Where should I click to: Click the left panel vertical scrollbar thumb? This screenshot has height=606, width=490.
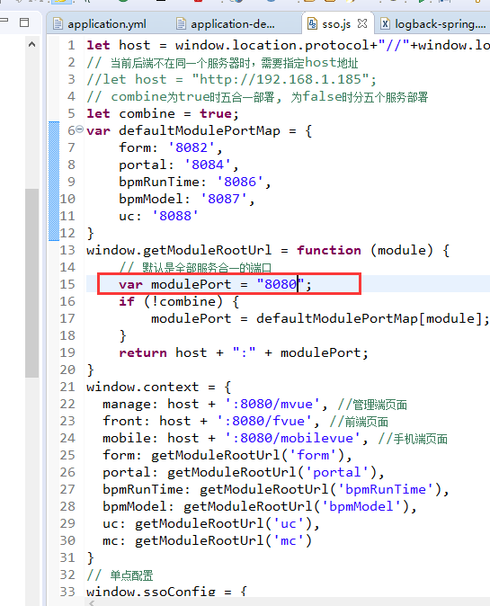click(31, 283)
